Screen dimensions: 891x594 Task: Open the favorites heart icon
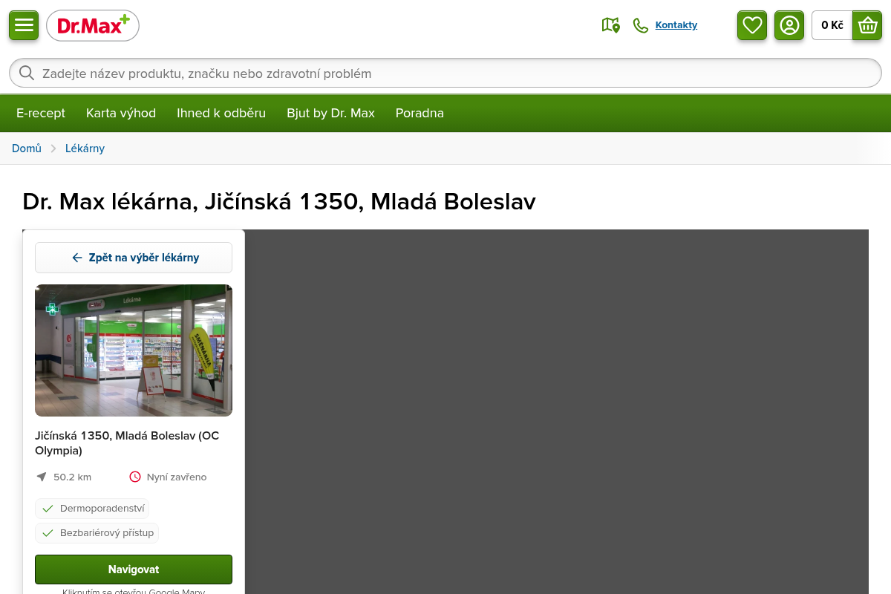point(752,25)
